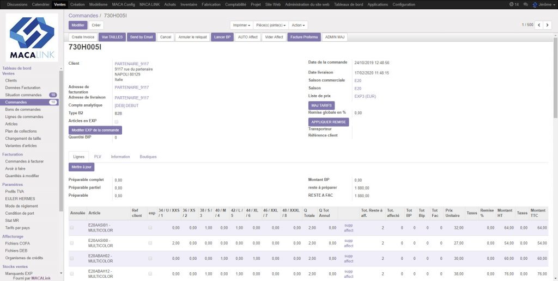Click the Facture Proforma button

[304, 37]
